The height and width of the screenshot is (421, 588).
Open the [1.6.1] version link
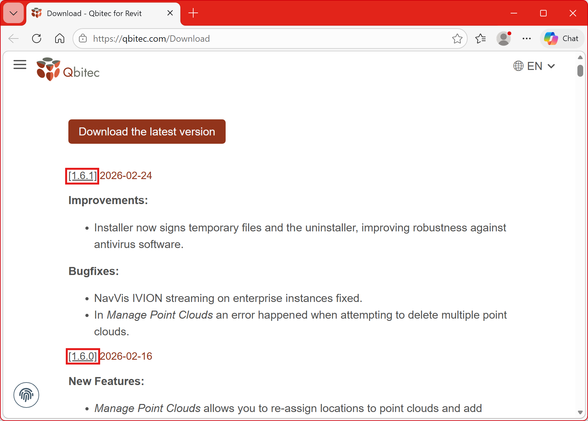82,176
